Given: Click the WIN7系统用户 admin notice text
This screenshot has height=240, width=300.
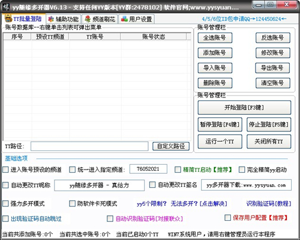Looking at the screenshot, I should click(x=221, y=234).
